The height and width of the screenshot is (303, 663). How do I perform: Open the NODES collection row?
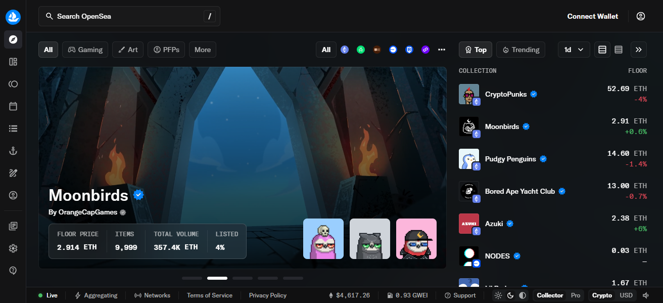[x=553, y=256]
